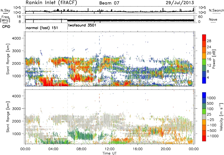Click the orange velocity patch near 14:00

coord(122,140)
